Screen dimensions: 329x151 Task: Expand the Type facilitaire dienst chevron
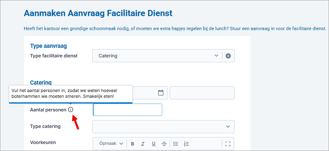[216, 56]
